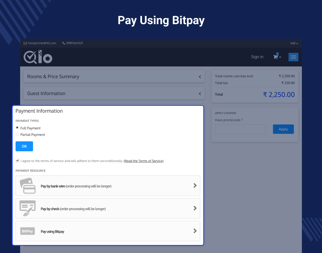Select the Partial Payment option

(17, 134)
